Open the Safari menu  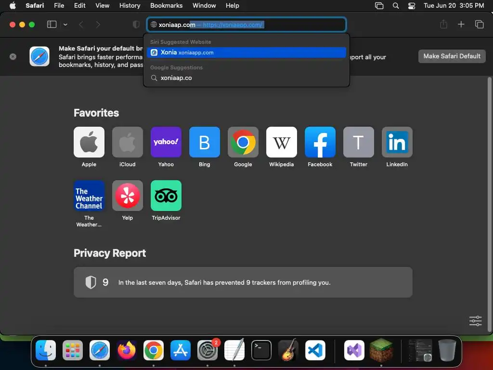tap(35, 6)
